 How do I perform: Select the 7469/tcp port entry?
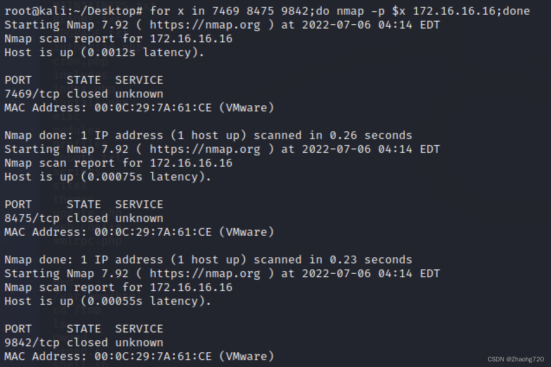coord(32,94)
